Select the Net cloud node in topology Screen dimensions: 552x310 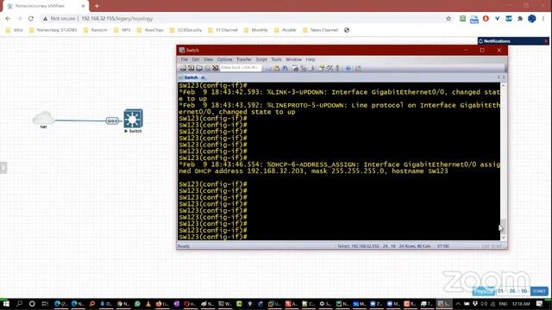[x=43, y=118]
